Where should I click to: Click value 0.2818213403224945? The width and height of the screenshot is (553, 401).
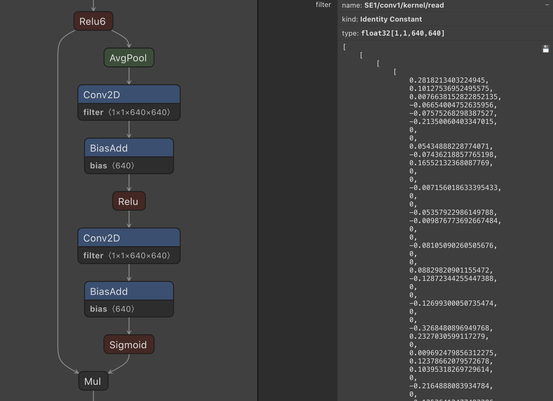coord(449,80)
